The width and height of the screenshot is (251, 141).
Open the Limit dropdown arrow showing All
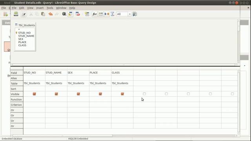[129, 14]
